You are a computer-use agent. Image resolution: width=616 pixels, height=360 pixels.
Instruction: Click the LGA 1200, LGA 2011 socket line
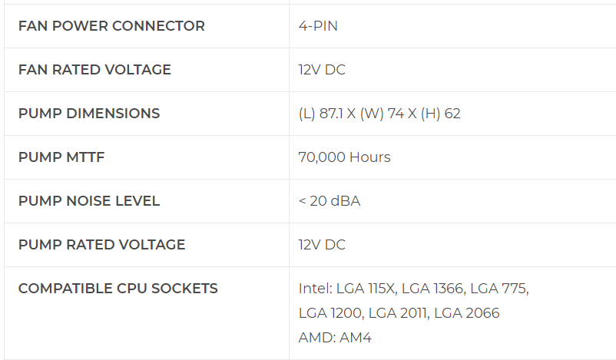click(x=399, y=313)
